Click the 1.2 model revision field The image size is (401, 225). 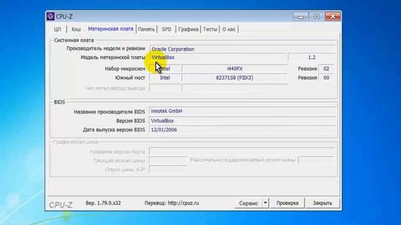click(312, 57)
